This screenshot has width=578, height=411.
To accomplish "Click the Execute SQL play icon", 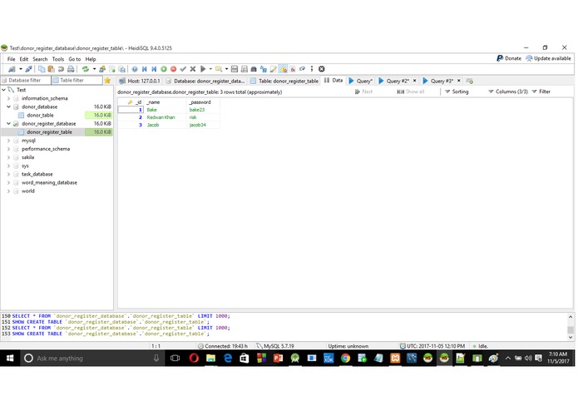I will click(x=203, y=69).
